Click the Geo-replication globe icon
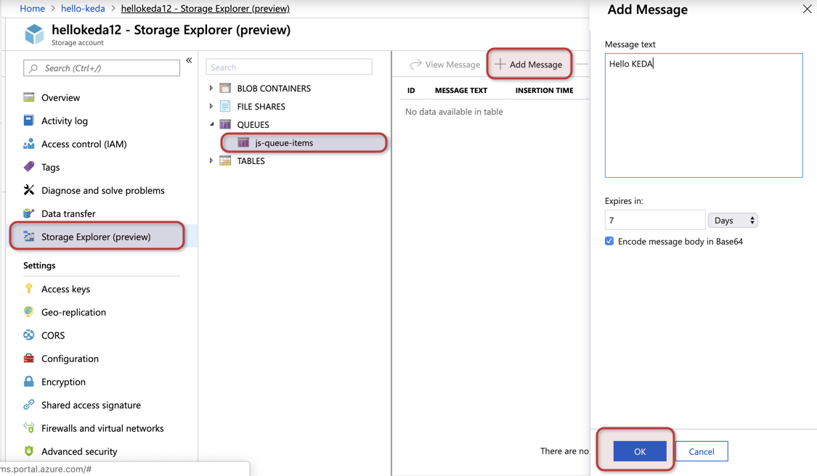The image size is (817, 476). (28, 311)
